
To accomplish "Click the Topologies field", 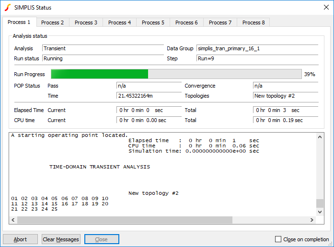I will [285, 96].
